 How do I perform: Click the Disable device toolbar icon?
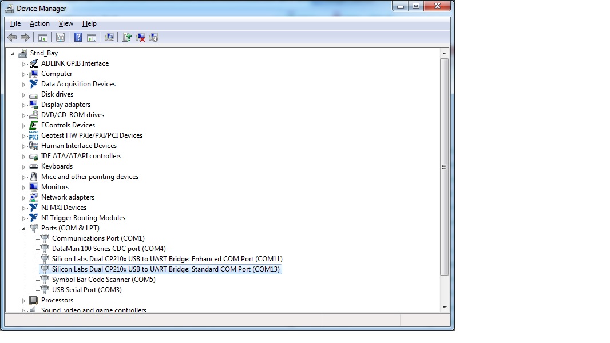pyautogui.click(x=153, y=37)
